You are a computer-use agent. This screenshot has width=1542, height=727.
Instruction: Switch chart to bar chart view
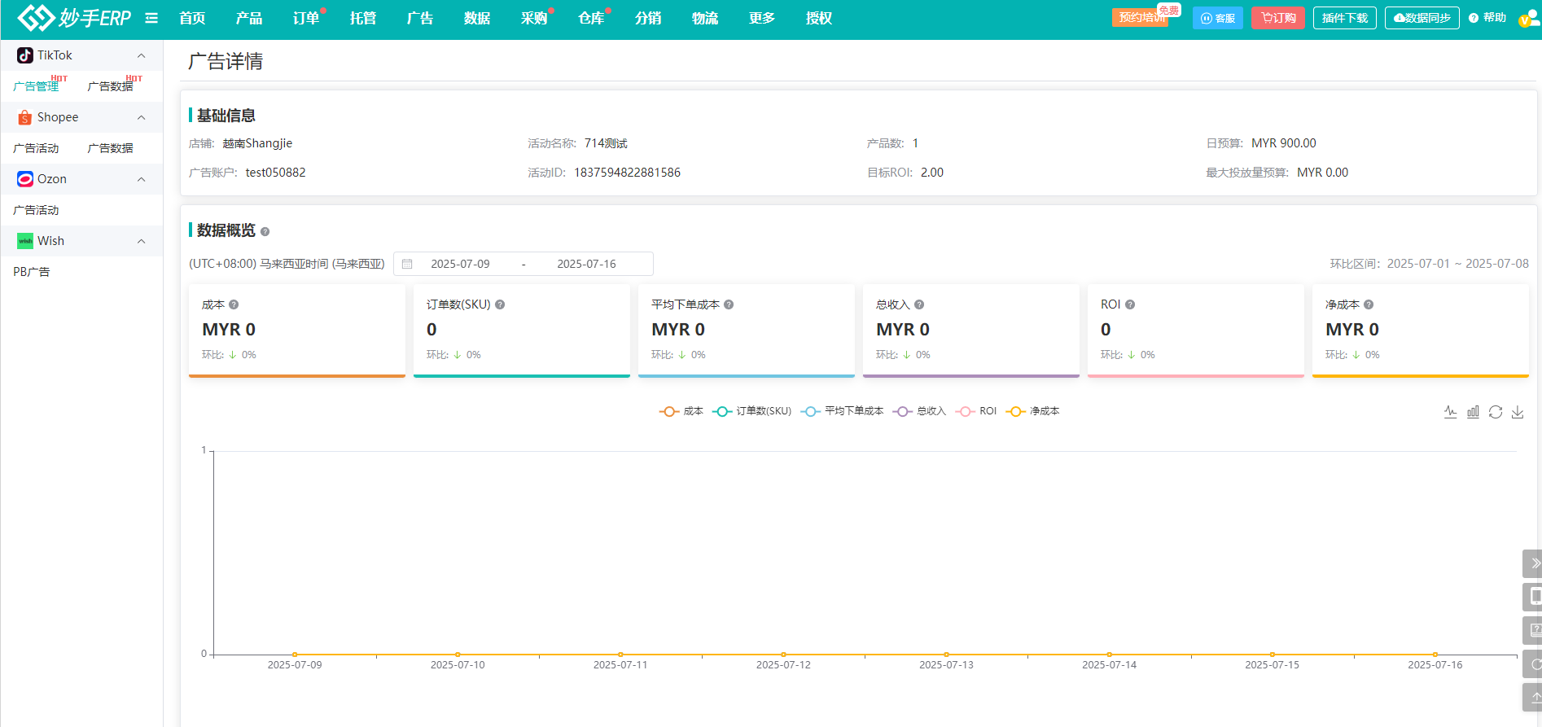click(1473, 412)
